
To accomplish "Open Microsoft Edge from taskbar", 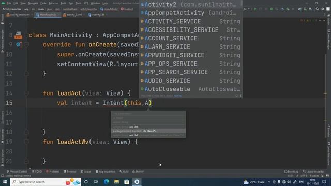I will [x=107, y=182].
